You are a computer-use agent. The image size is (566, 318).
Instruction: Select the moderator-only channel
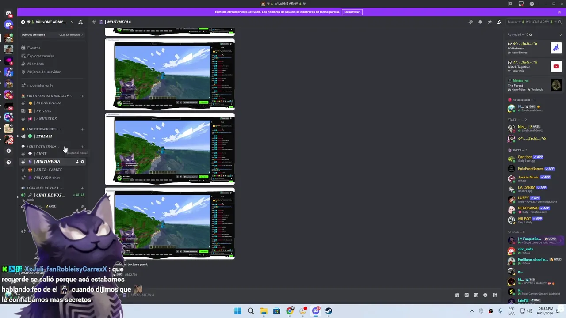[x=52, y=85]
